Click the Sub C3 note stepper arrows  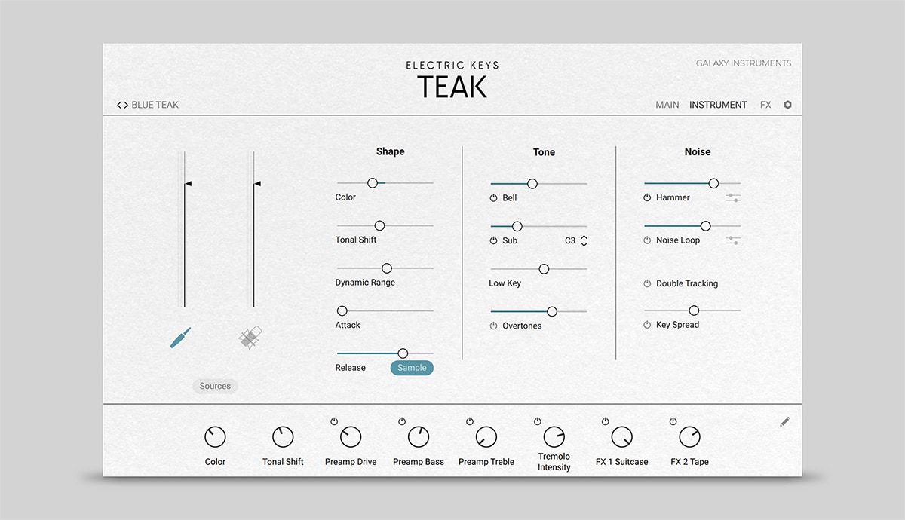584,240
